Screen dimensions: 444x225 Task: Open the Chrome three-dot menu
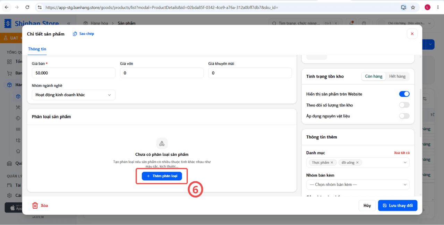tap(438, 7)
